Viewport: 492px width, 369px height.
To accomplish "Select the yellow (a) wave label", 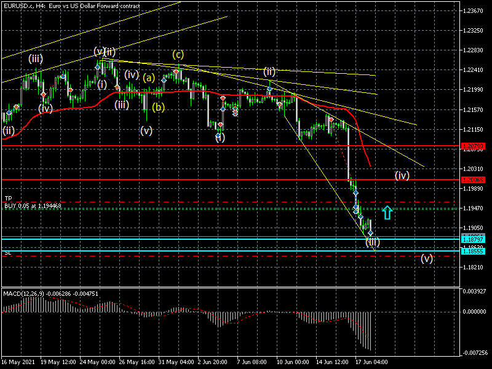I will [x=149, y=78].
